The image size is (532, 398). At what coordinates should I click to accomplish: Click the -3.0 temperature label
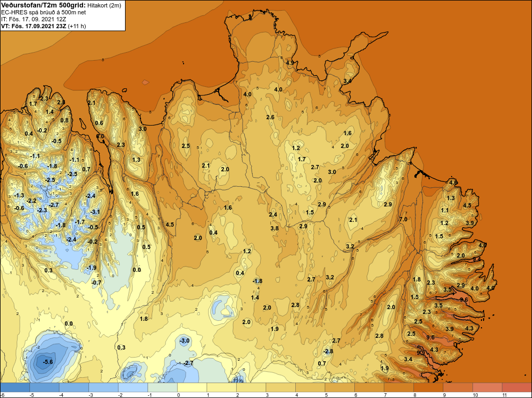pos(185,341)
